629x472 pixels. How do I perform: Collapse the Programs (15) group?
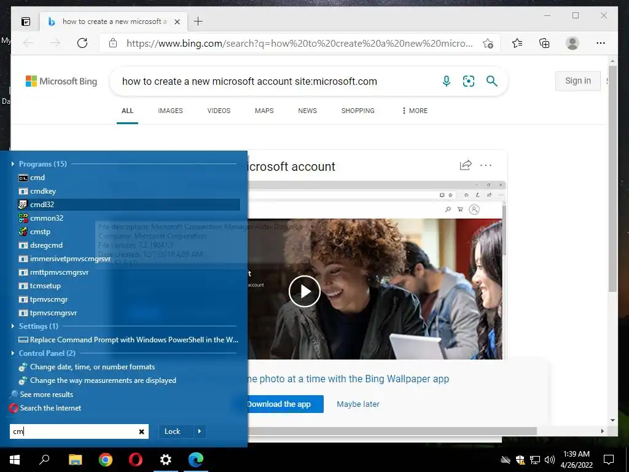[13, 163]
